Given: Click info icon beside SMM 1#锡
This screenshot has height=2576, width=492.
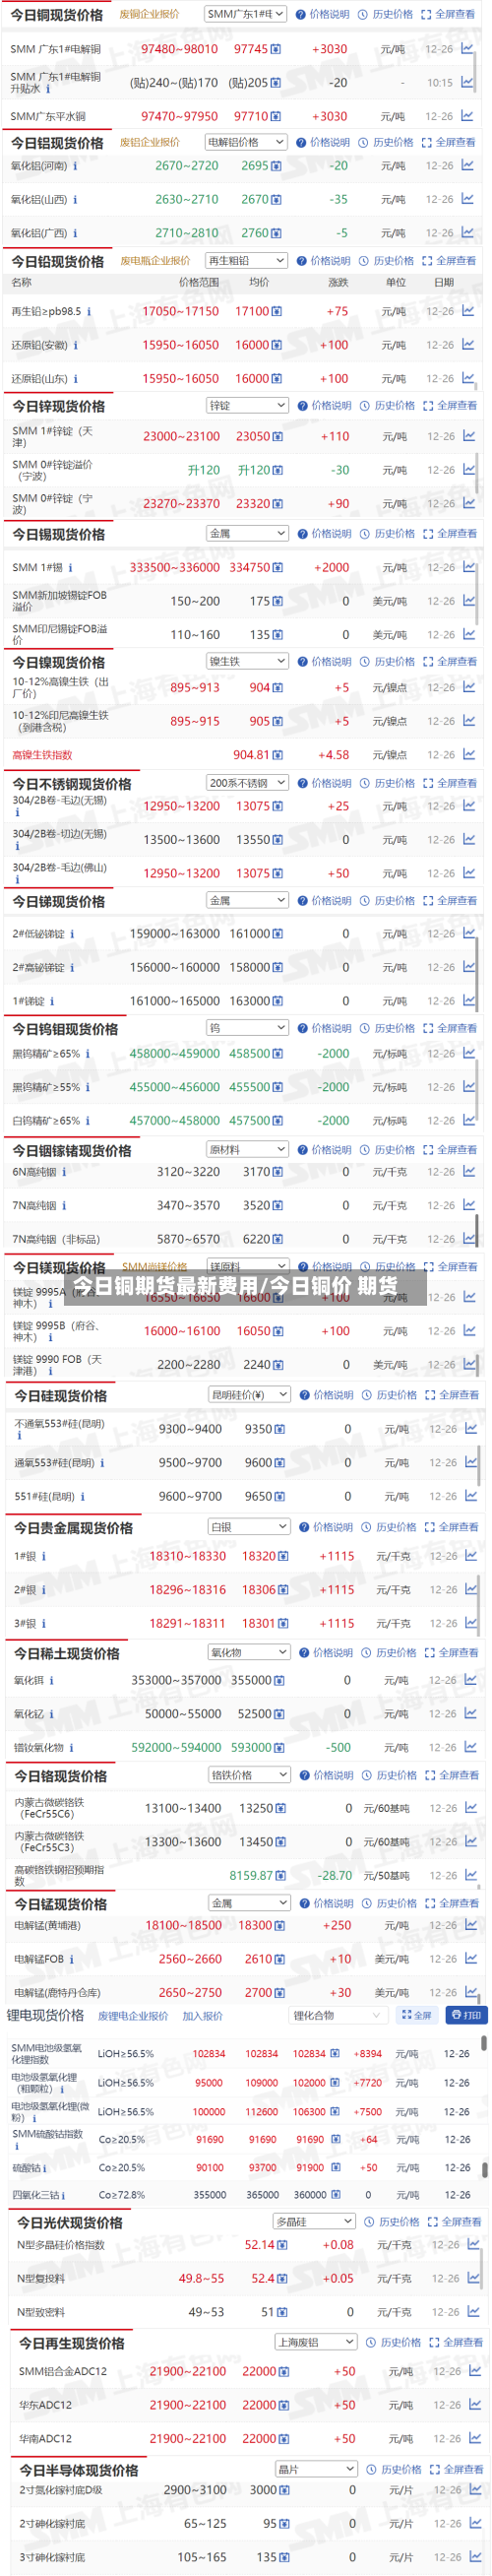Looking at the screenshot, I should [x=71, y=568].
